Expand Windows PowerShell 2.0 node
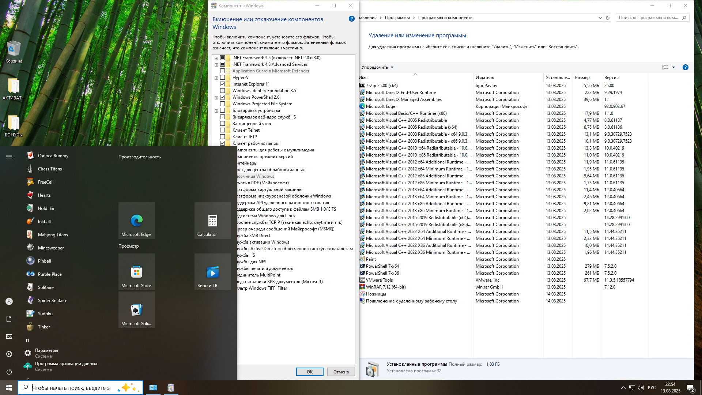The image size is (702, 395). [216, 98]
